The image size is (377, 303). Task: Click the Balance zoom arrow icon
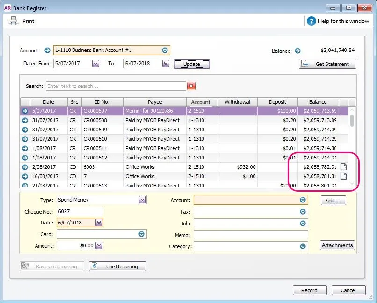297,51
